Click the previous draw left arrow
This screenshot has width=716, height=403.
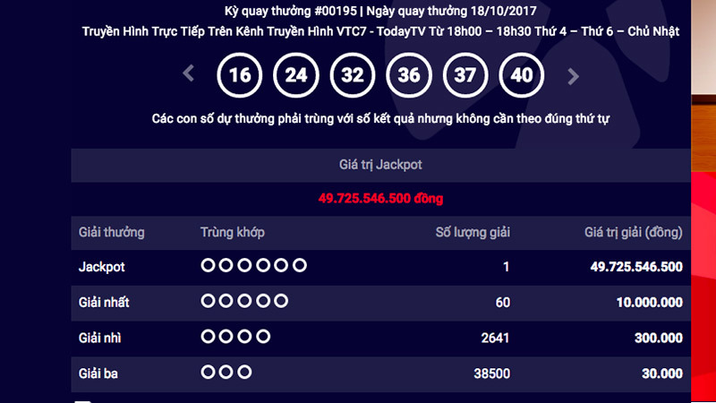(x=189, y=74)
